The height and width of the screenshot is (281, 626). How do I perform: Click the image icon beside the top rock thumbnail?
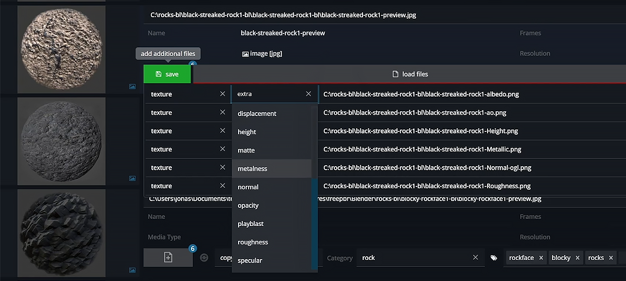132,86
